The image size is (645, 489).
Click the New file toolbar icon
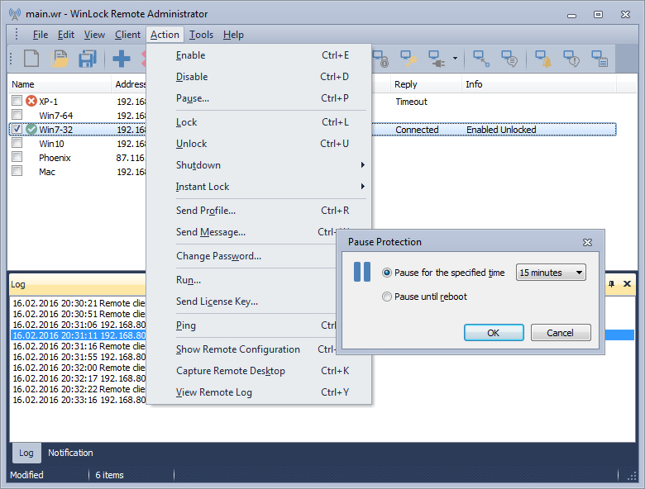click(31, 59)
